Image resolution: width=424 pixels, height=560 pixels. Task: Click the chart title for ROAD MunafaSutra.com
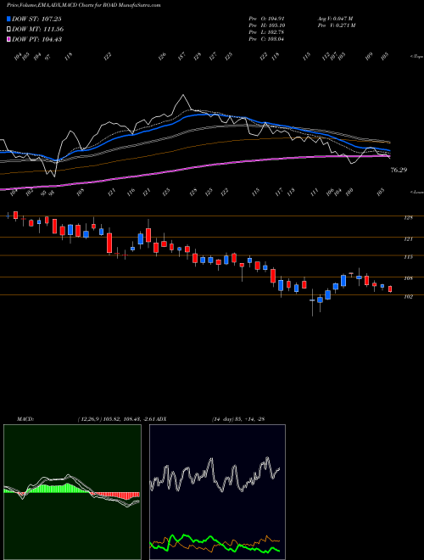(x=83, y=5)
